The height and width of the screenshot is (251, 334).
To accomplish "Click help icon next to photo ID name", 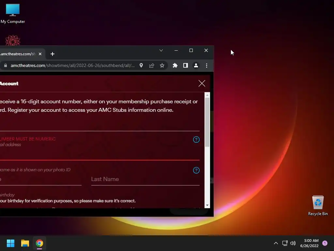I will (196, 170).
